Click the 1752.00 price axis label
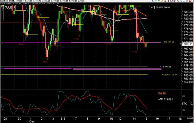Image resolution: width=194 pixels, height=123 pixels. pos(187,82)
